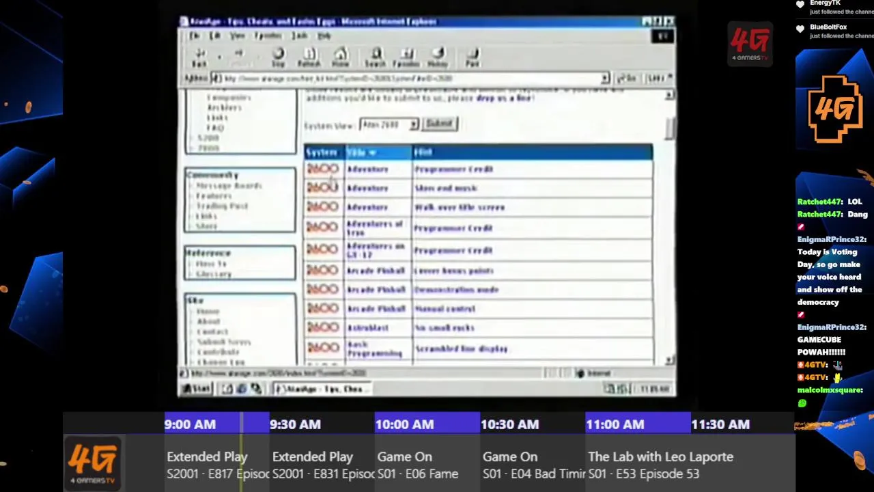Open 'Contact' in the Site sidebar
Image resolution: width=874 pixels, height=492 pixels.
pyautogui.click(x=212, y=331)
